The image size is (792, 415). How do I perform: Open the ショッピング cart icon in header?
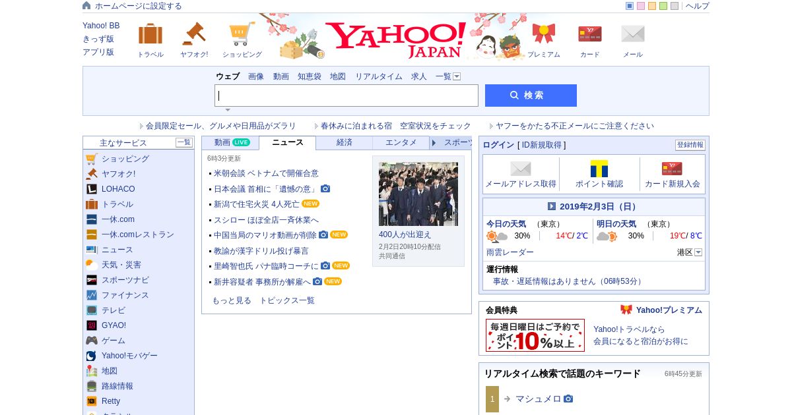[x=242, y=34]
